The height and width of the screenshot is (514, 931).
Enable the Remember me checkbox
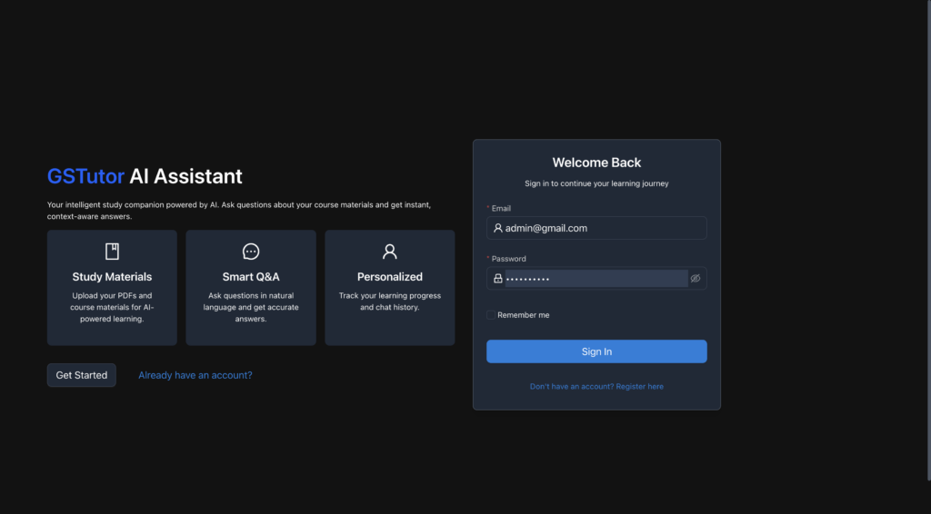490,315
